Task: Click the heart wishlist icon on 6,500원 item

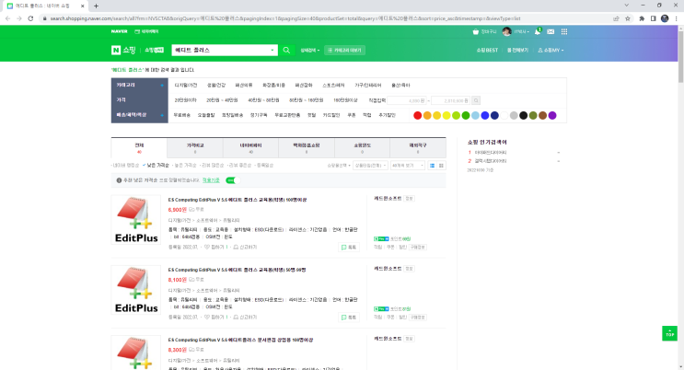Action: (x=207, y=247)
